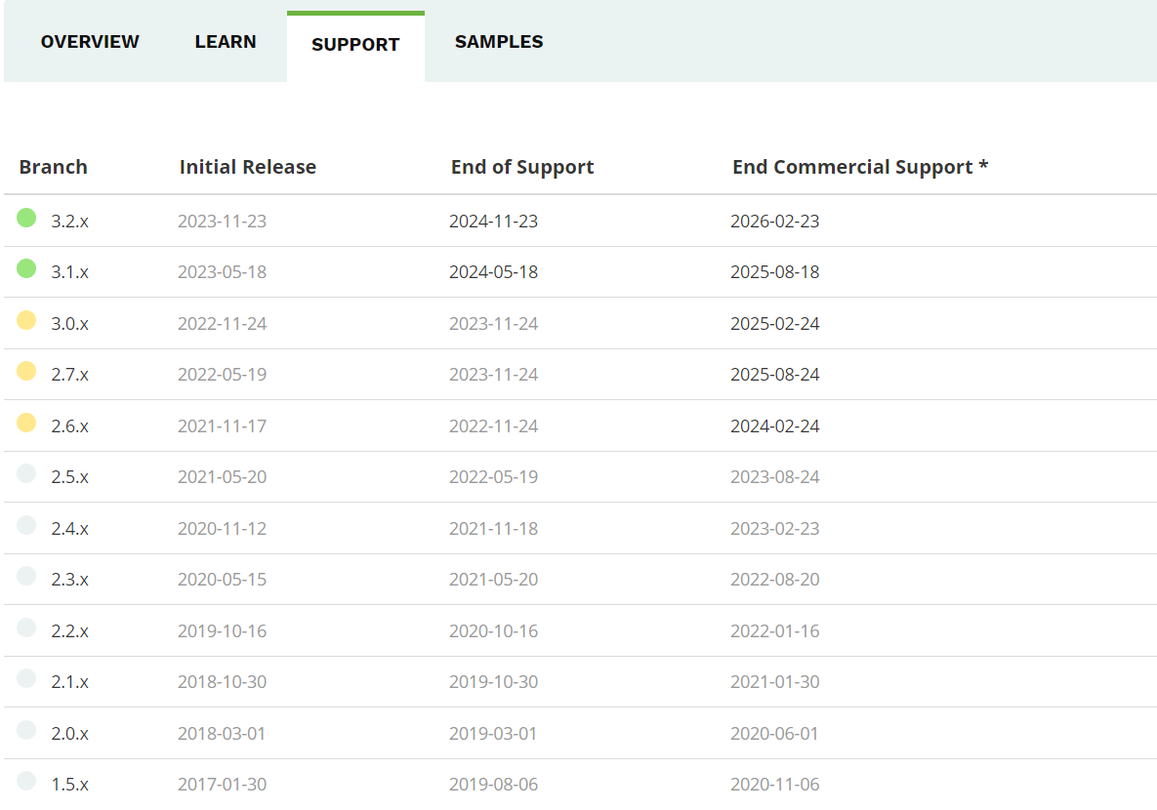Viewport: 1157px width, 810px height.
Task: Click the grey status dot for 2.0.x
Action: (x=26, y=730)
